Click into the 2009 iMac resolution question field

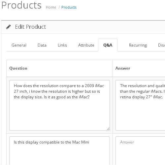(59, 105)
